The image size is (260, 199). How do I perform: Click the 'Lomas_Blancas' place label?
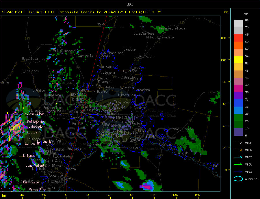[182, 129]
